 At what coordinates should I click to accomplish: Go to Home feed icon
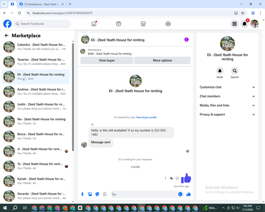pyautogui.click(x=94, y=24)
